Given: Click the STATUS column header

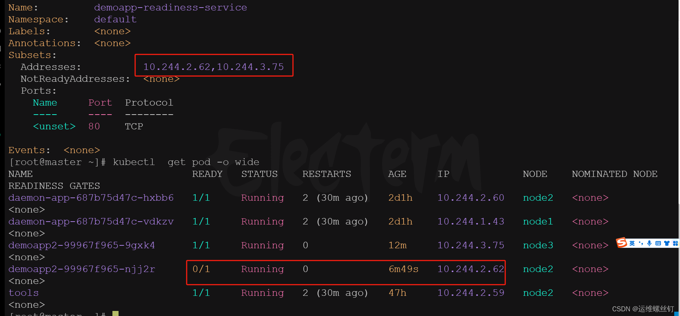Looking at the screenshot, I should (259, 174).
